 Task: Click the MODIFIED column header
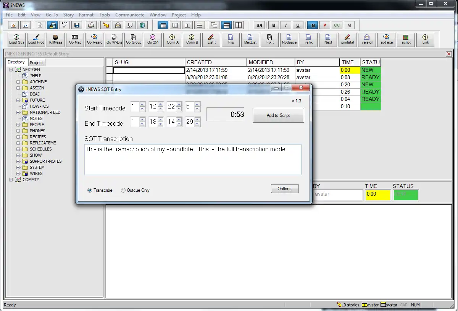271,62
